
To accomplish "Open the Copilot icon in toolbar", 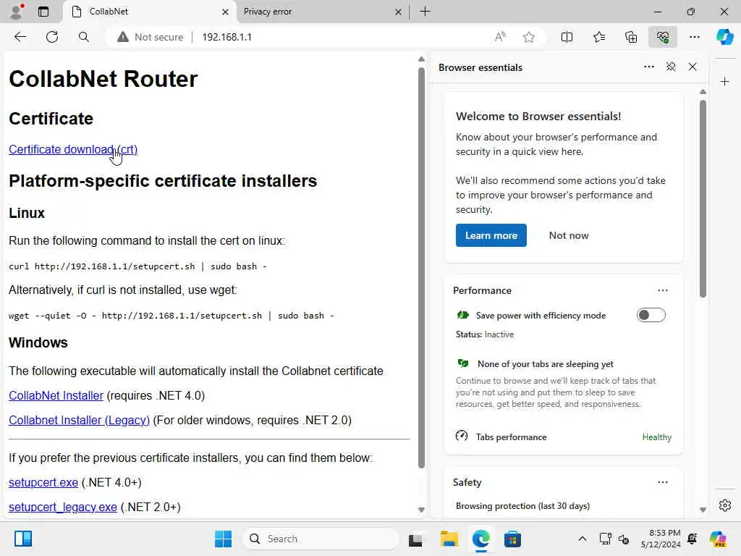I will click(x=724, y=37).
